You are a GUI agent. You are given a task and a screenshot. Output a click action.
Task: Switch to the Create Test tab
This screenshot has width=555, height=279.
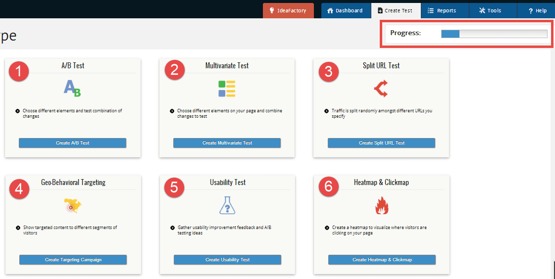[396, 10]
